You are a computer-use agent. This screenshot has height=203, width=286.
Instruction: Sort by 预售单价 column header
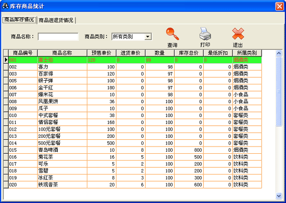coord(101,53)
